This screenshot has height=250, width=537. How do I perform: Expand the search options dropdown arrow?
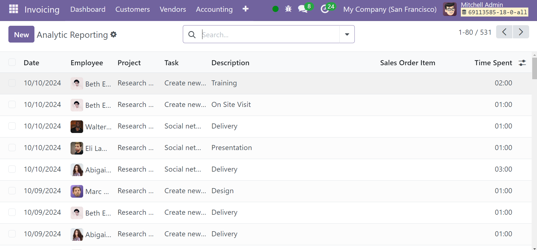(x=347, y=34)
